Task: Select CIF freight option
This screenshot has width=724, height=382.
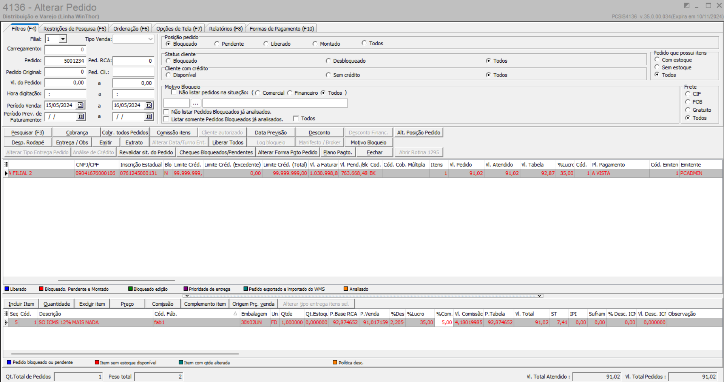Action: [x=688, y=94]
